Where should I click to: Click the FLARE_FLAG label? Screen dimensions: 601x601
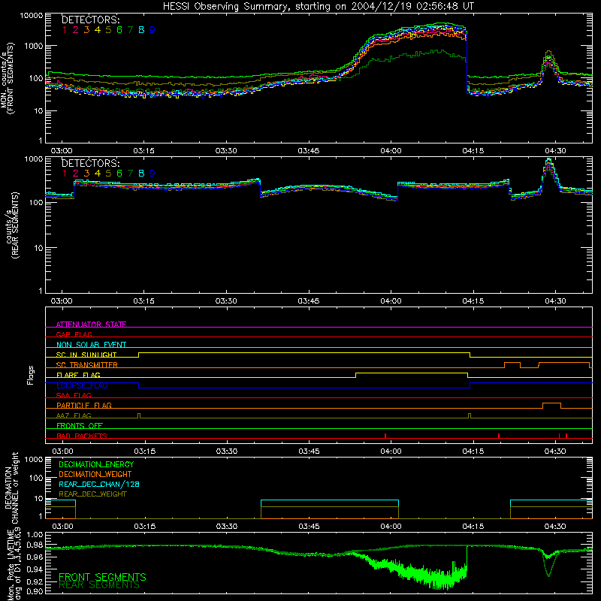click(78, 375)
